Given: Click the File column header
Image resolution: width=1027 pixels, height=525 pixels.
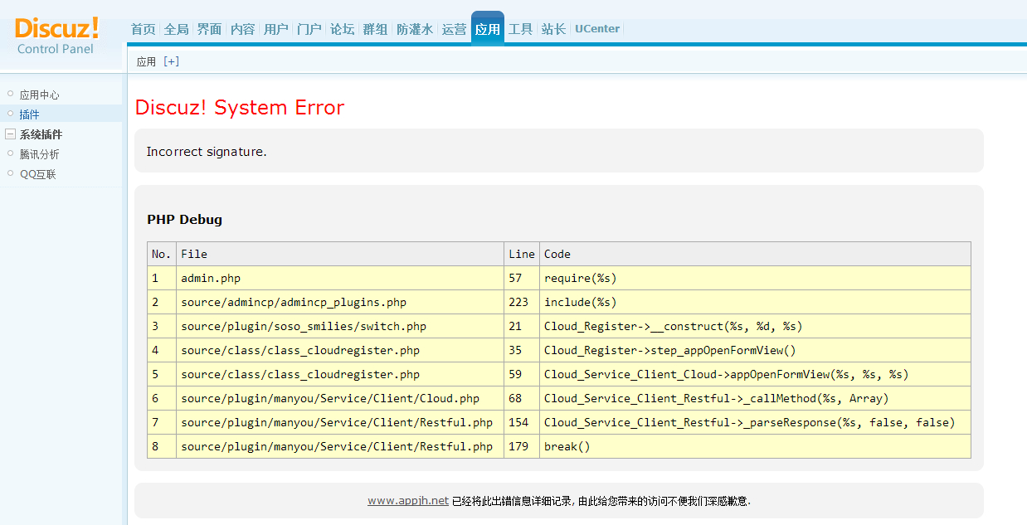Looking at the screenshot, I should pyautogui.click(x=340, y=255).
